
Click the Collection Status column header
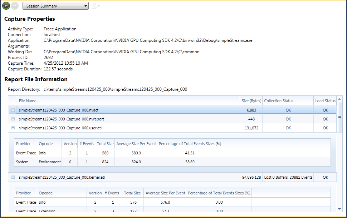278,101
